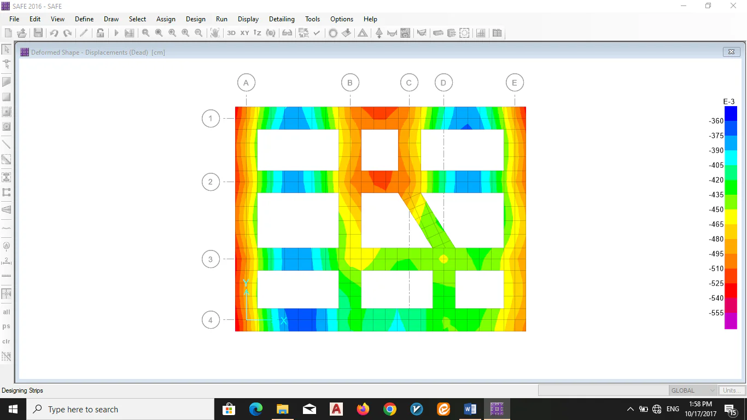
Task: Click the show tables icon in toolbar
Action: pos(497,33)
